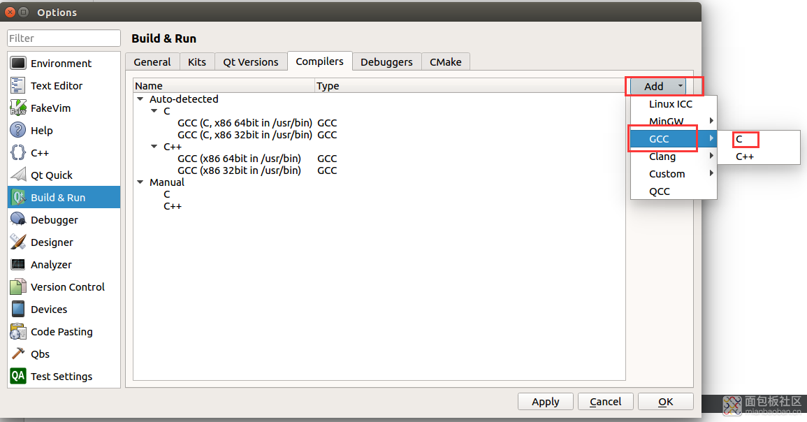The height and width of the screenshot is (422, 807).
Task: Open Debugger bug icon in sidebar
Action: pyautogui.click(x=18, y=220)
